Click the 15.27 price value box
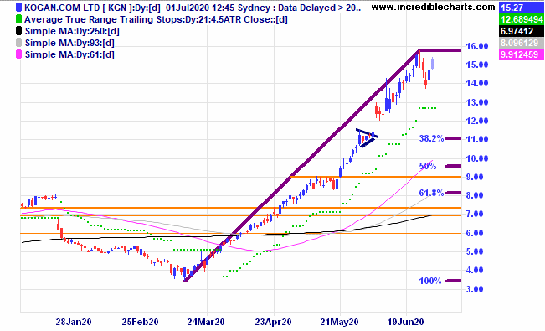545x331 pixels. click(x=521, y=8)
